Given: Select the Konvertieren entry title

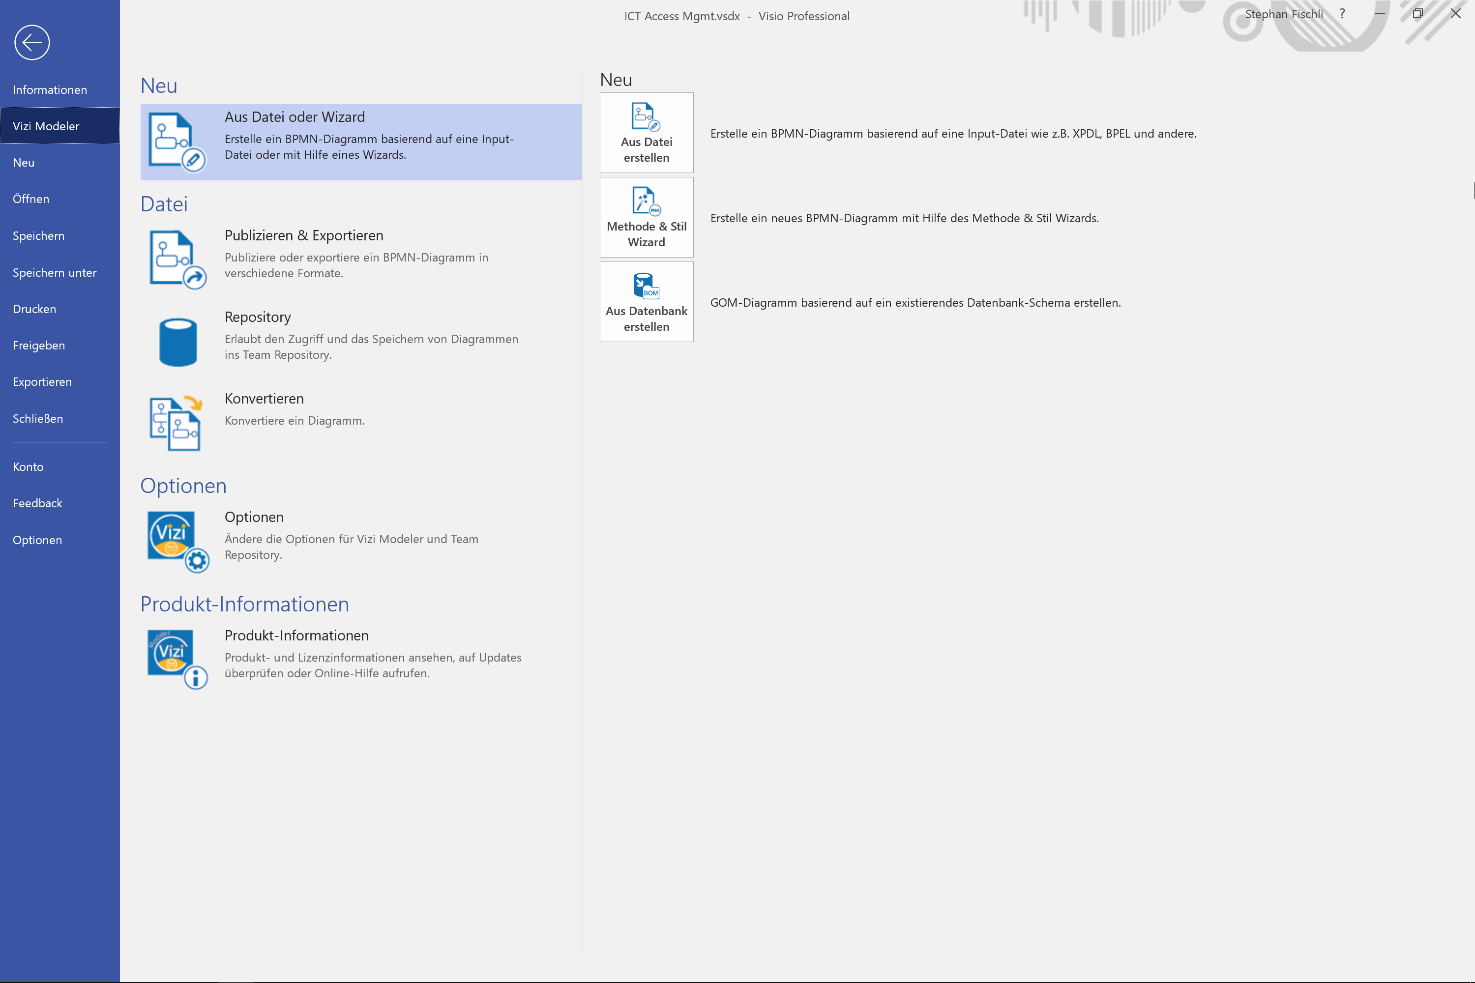Looking at the screenshot, I should tap(264, 399).
